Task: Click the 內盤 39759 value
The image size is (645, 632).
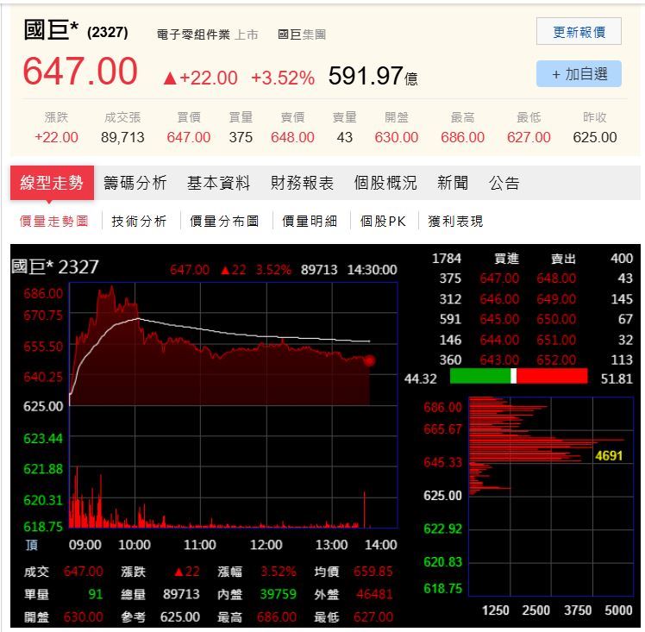Action: point(278,594)
